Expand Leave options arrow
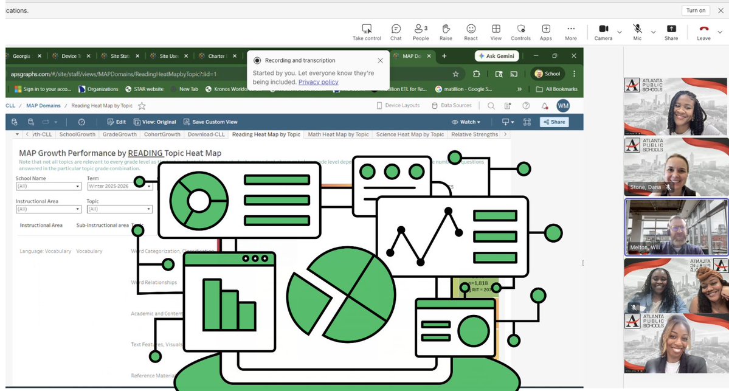The height and width of the screenshot is (391, 729). click(x=720, y=32)
